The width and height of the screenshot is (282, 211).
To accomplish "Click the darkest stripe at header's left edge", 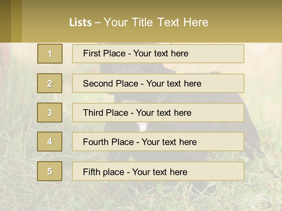I will (x=5, y=21).
